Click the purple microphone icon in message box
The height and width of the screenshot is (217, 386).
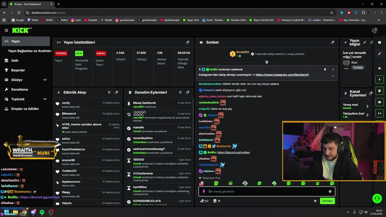pos(204,191)
